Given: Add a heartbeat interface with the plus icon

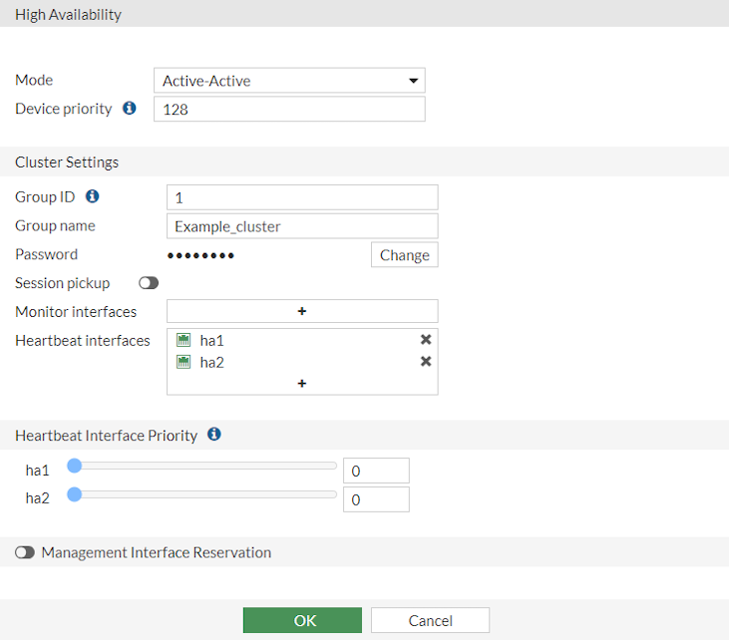Looking at the screenshot, I should (x=302, y=383).
